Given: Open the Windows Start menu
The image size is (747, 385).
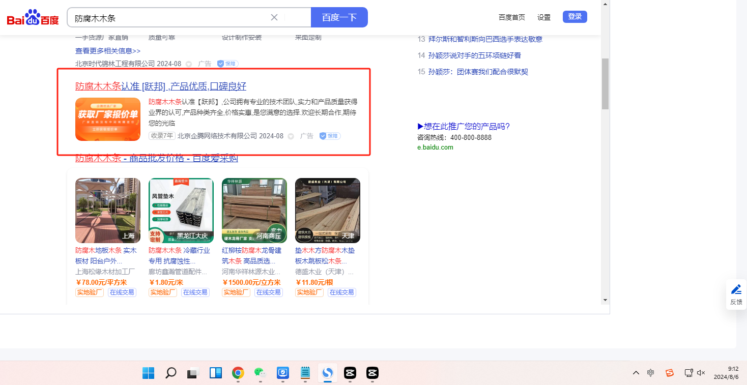Looking at the screenshot, I should (x=149, y=373).
